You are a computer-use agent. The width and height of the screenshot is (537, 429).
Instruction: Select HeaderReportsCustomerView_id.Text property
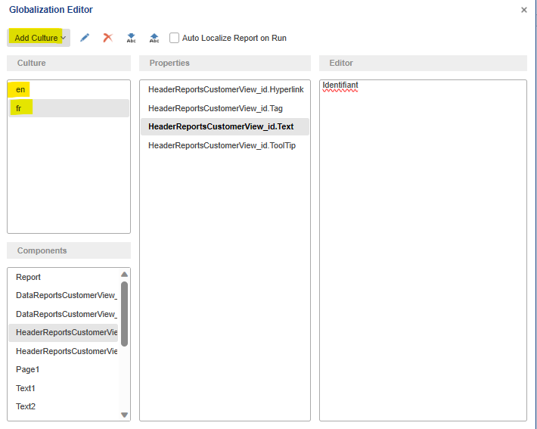click(x=225, y=127)
